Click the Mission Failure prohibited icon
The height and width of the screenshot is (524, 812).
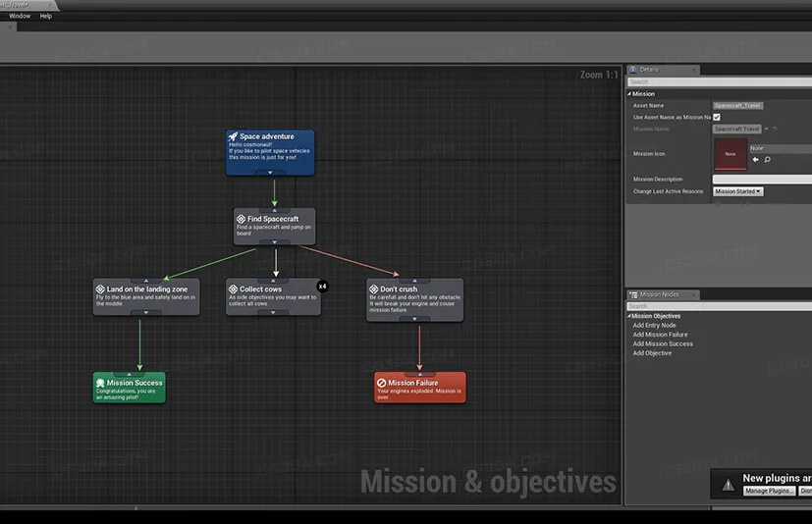pos(382,383)
